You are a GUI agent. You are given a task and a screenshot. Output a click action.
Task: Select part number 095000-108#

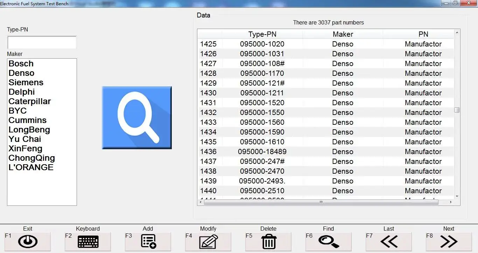tap(262, 64)
